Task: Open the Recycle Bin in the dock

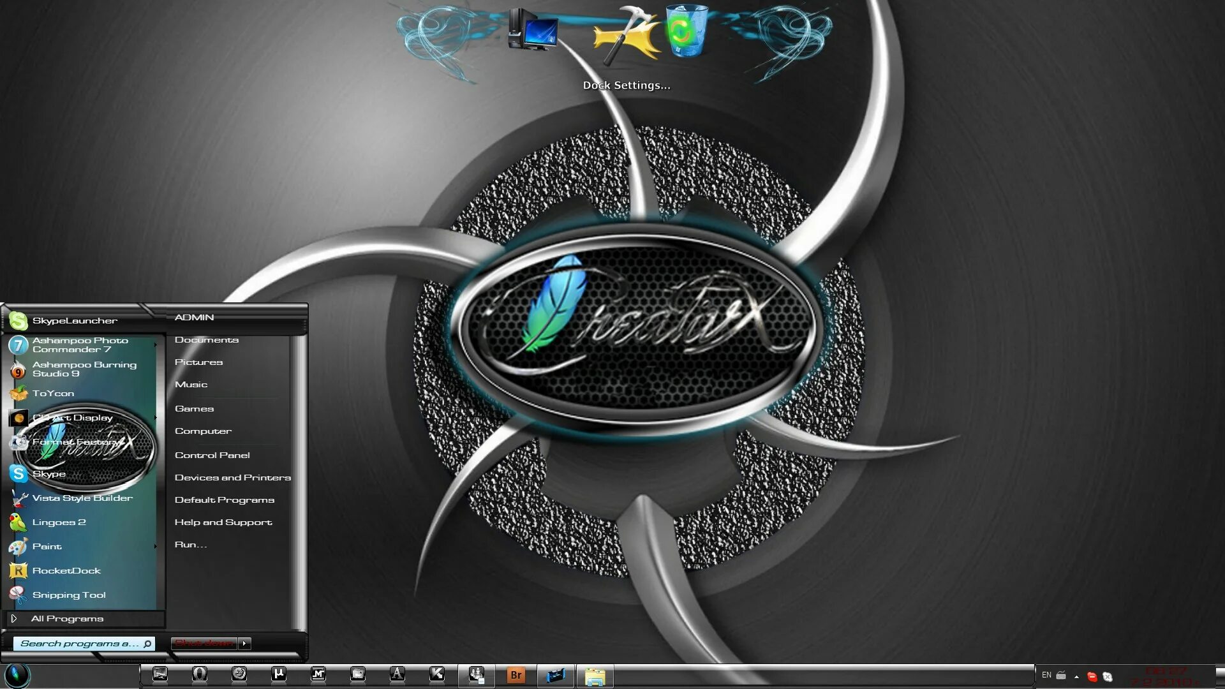Action: tap(687, 30)
